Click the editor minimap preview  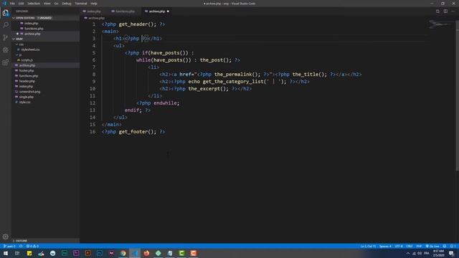tap(437, 24)
